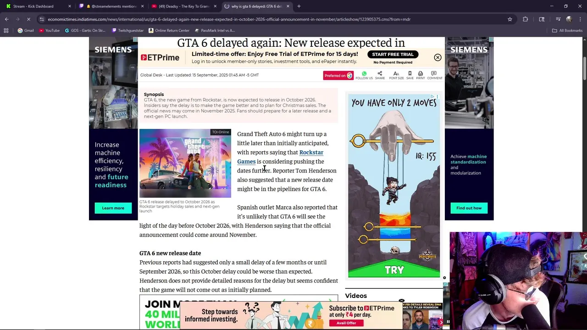This screenshot has height=330, width=587.
Task: Bookmark this page with the star icon
Action: tap(509, 19)
